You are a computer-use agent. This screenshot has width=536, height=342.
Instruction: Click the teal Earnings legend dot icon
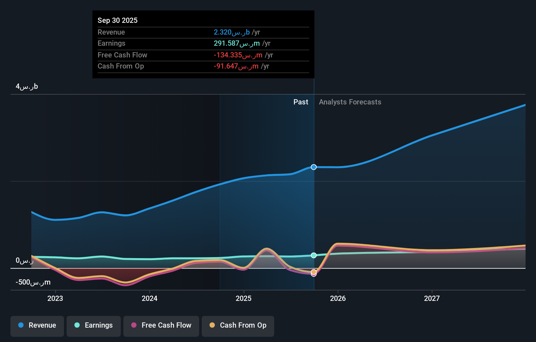[77, 325]
